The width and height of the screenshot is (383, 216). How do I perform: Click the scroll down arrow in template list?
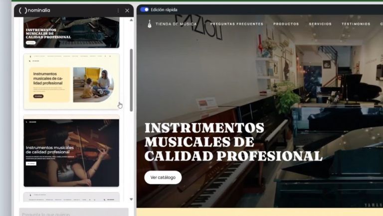click(131, 199)
